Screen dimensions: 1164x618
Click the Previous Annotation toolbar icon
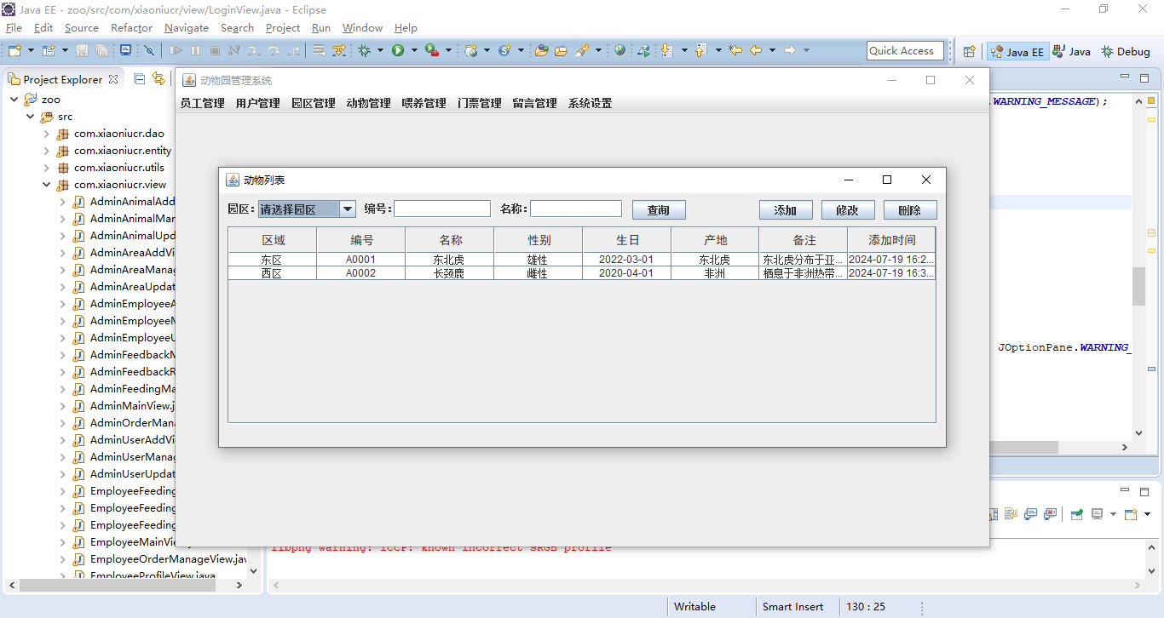(x=700, y=51)
